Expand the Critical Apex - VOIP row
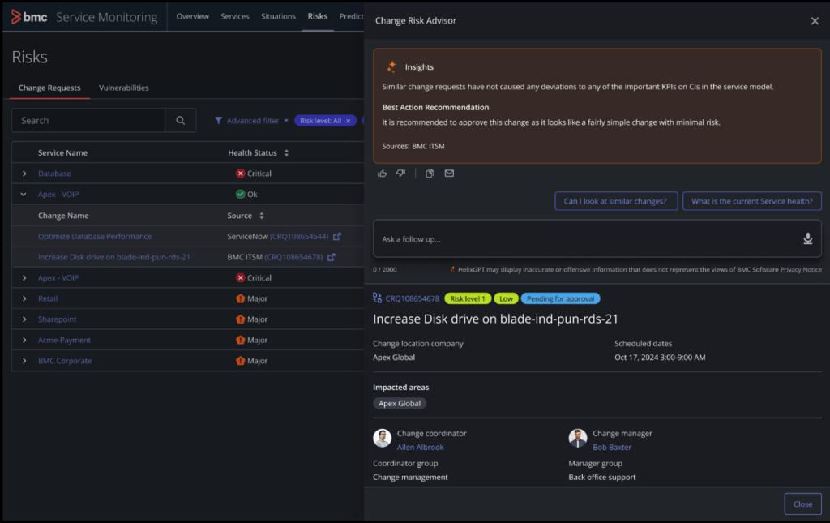Screen dimensions: 830x523 coord(24,277)
